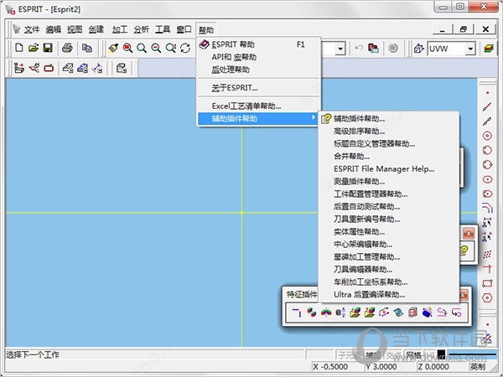Screen dimensions: 503x377
Task: Select the Ellipse tool in the right toolbar
Action: [x=487, y=179]
